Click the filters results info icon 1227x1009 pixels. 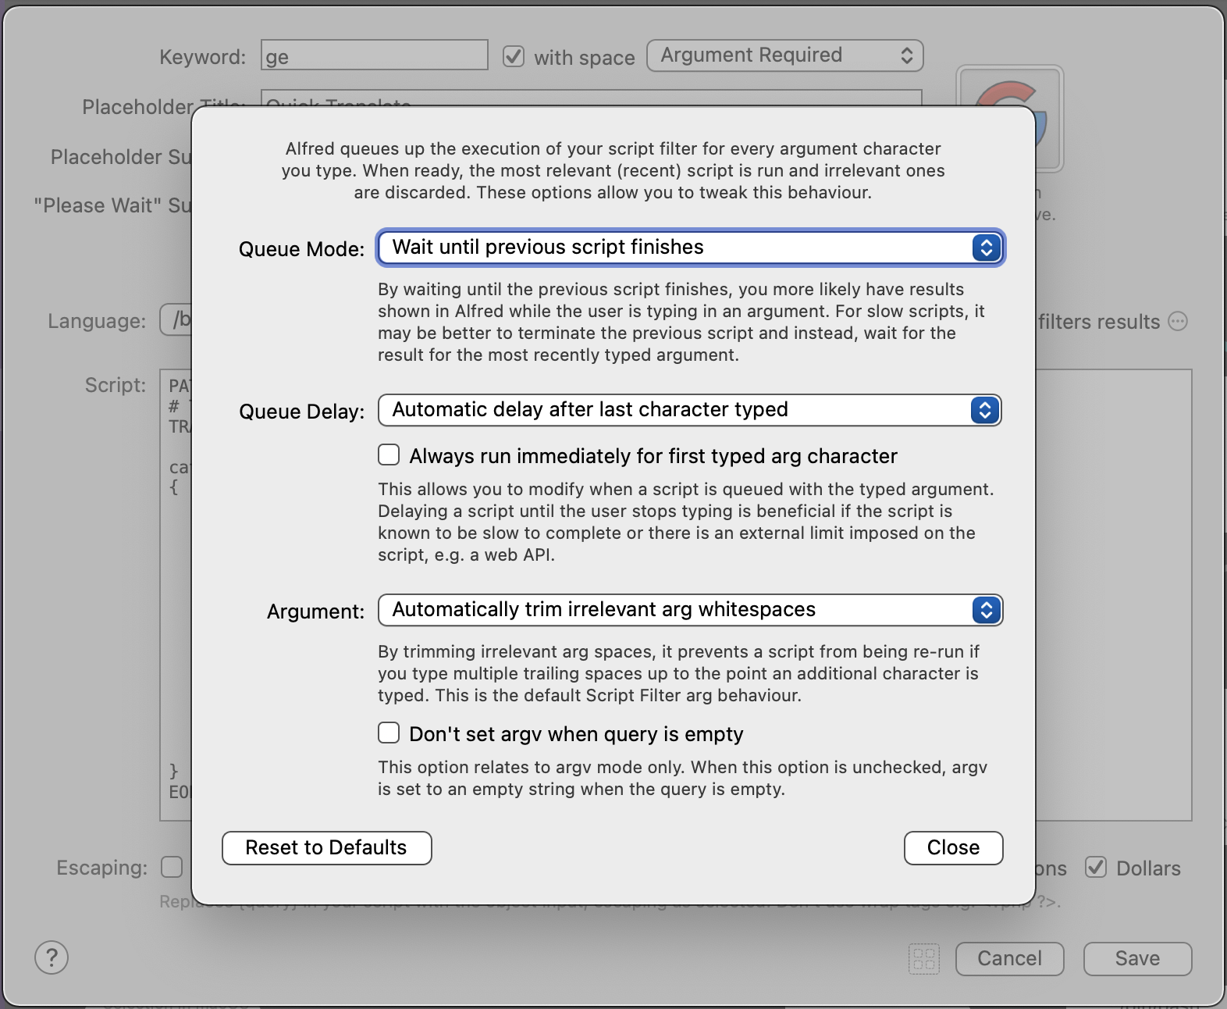pos(1179,321)
